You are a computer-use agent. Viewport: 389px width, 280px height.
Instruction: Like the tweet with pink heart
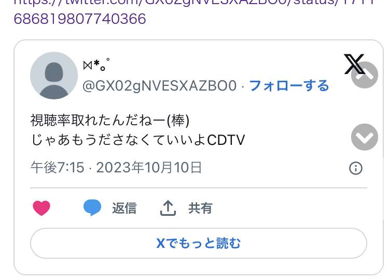tap(41, 208)
